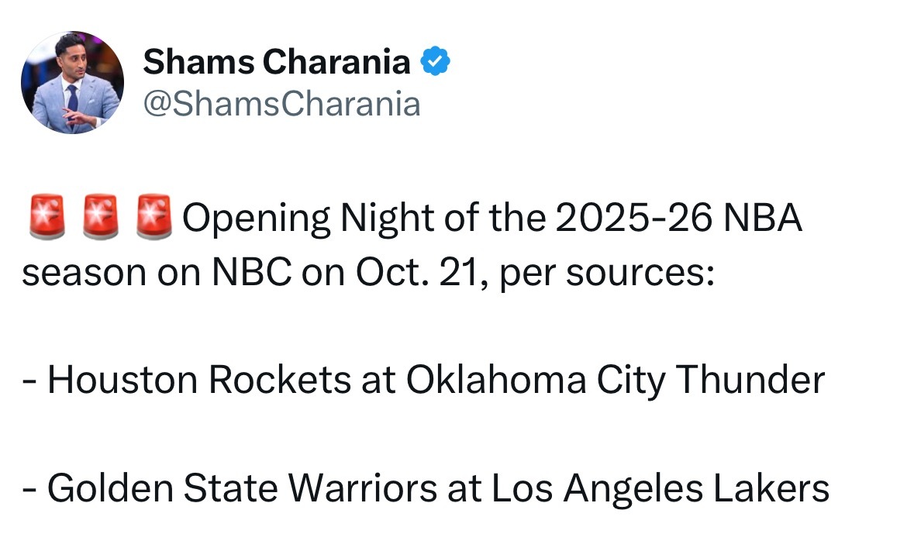Click the words Opening Night
The height and width of the screenshot is (534, 914).
pos(309,219)
